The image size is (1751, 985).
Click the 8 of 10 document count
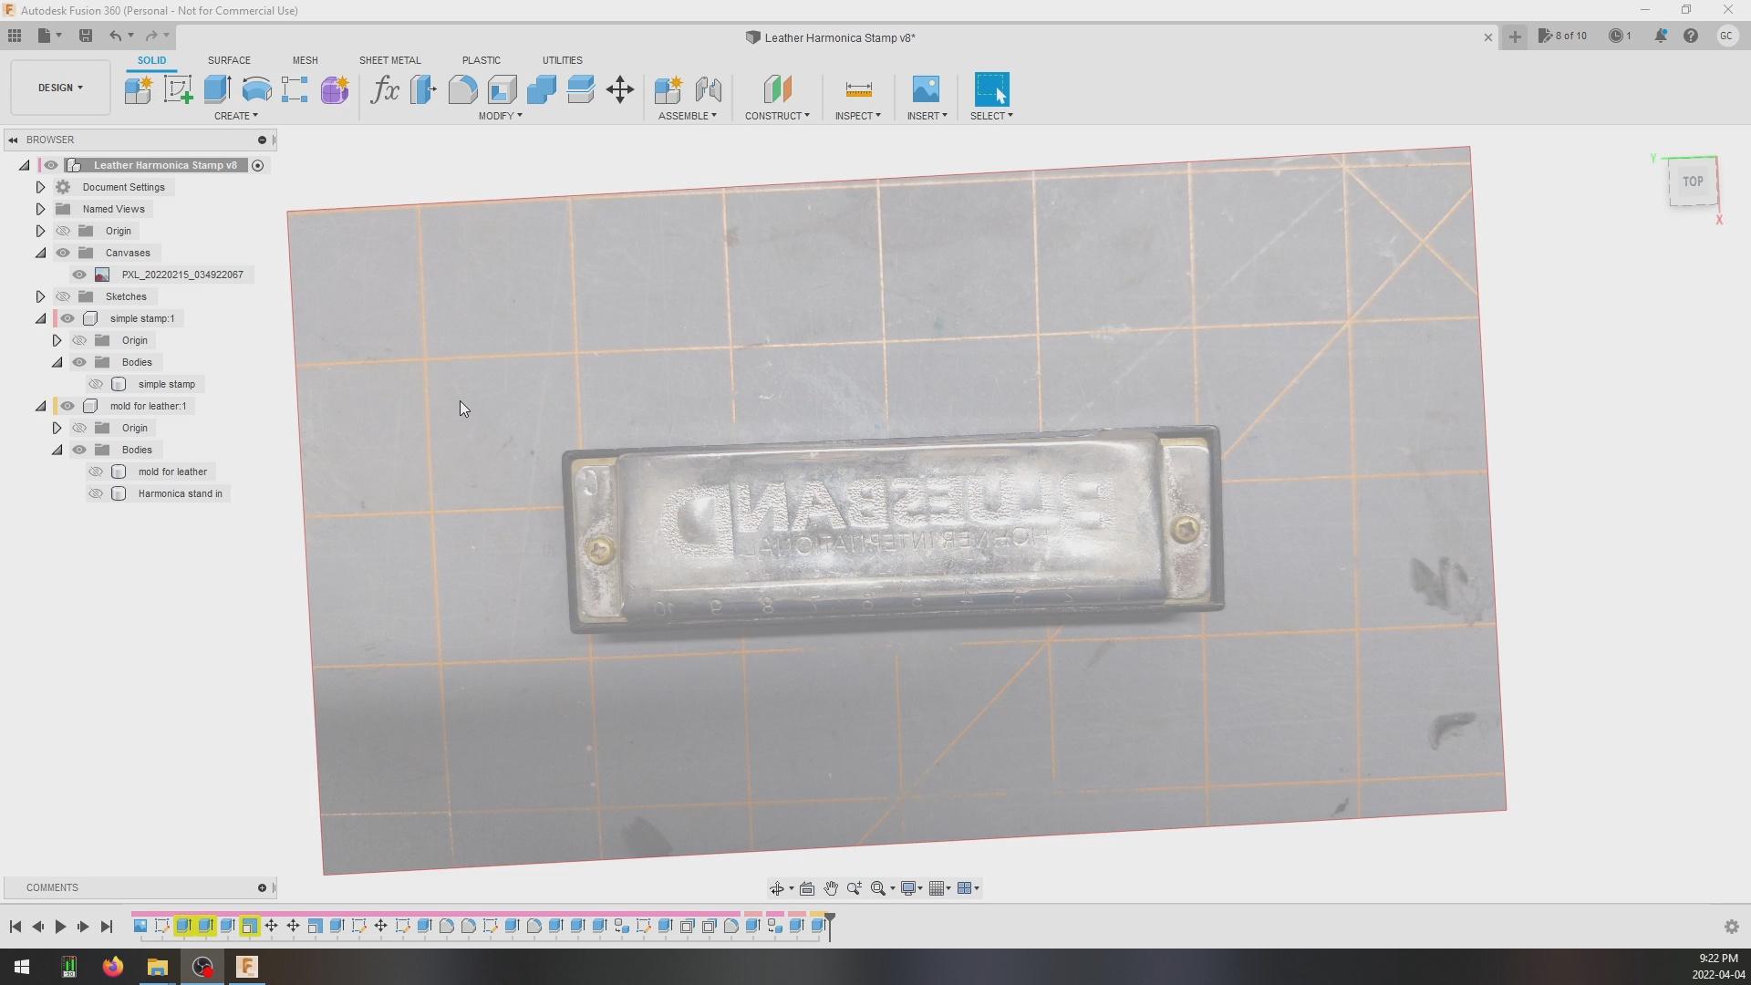point(1562,36)
